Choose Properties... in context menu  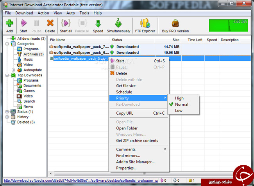click(139, 168)
